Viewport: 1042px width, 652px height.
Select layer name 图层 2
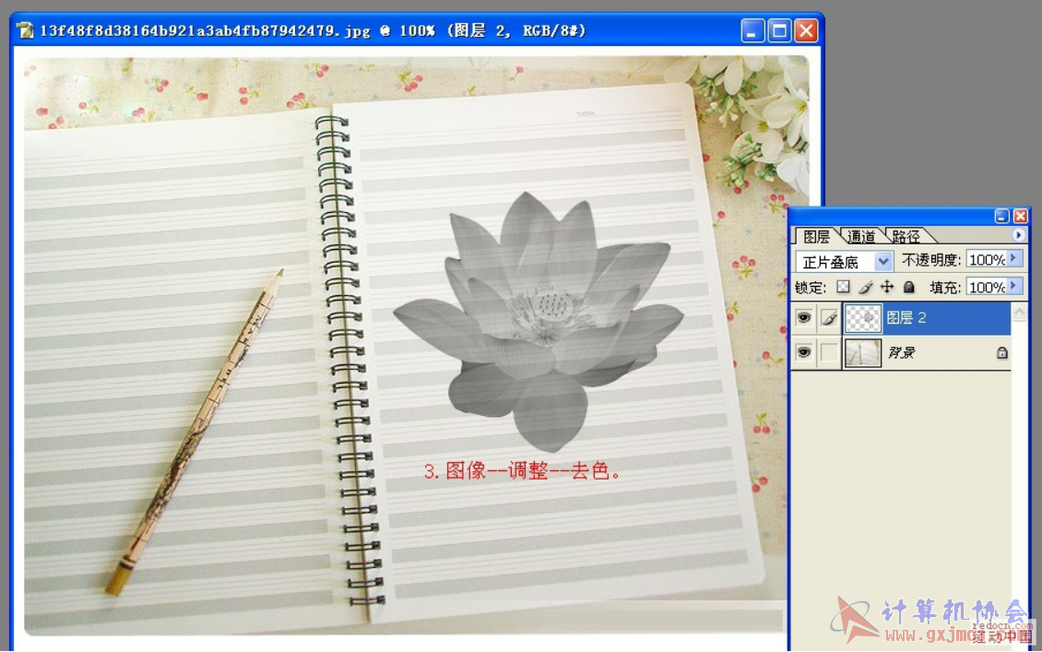point(906,317)
